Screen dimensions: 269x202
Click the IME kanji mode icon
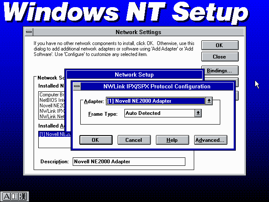pos(23,197)
